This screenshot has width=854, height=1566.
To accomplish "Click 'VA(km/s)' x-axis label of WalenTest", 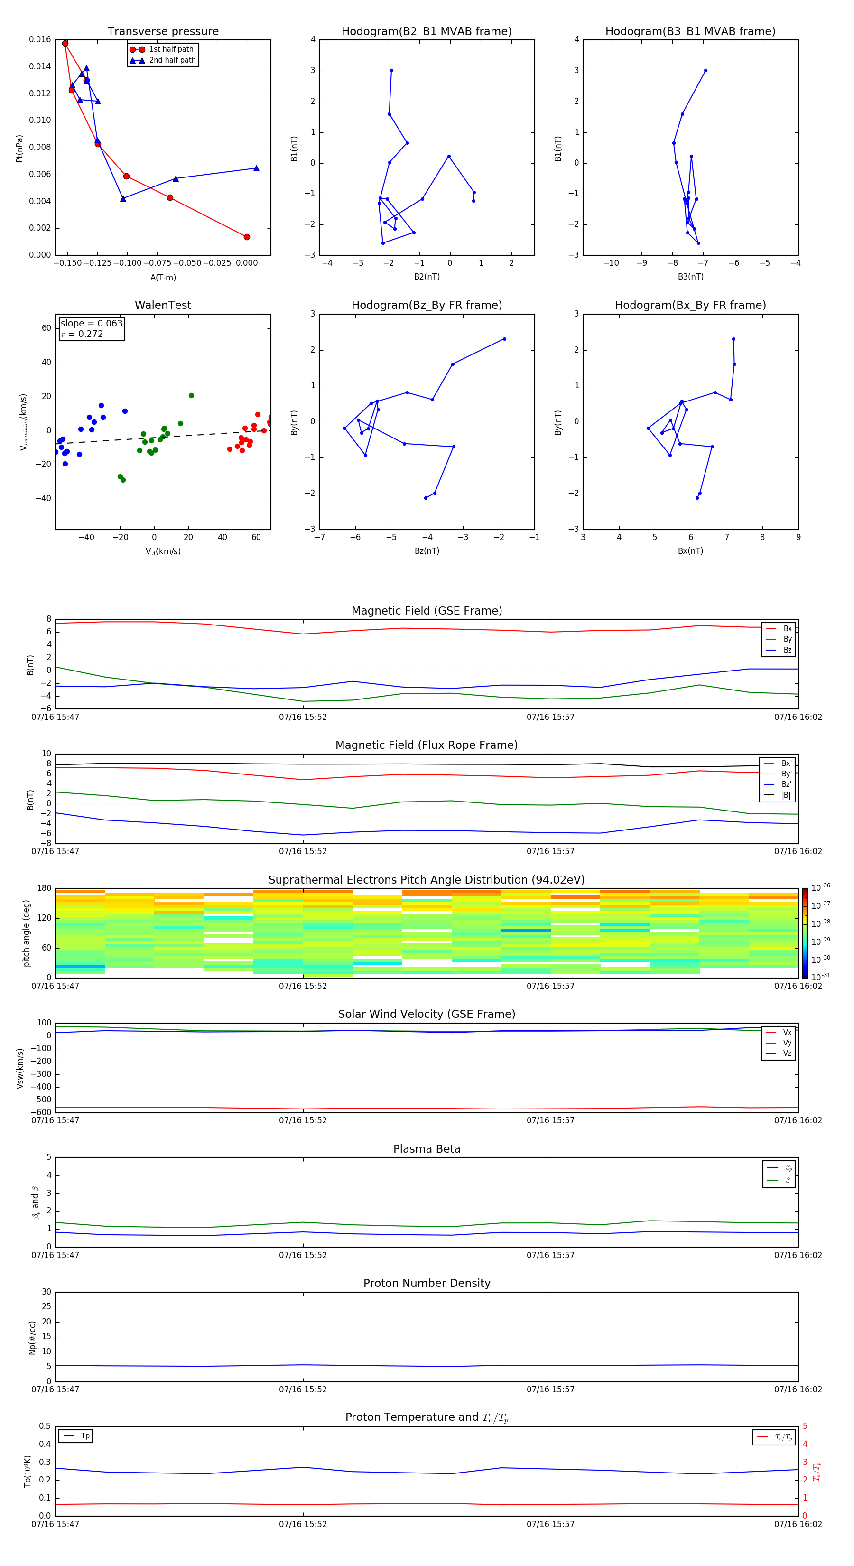I will pyautogui.click(x=163, y=551).
